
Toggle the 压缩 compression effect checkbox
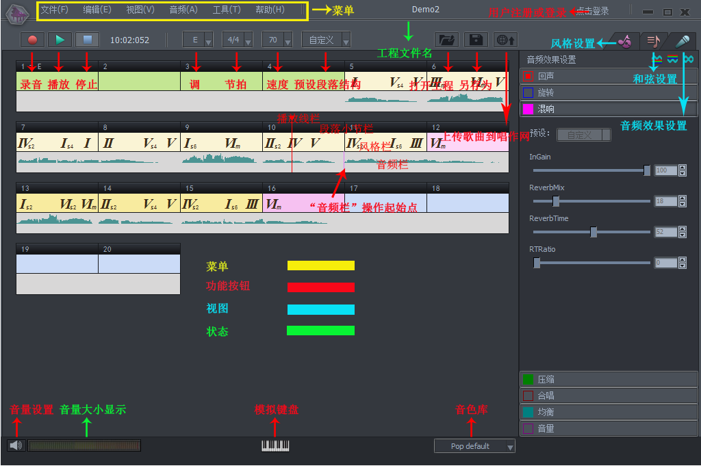point(528,379)
